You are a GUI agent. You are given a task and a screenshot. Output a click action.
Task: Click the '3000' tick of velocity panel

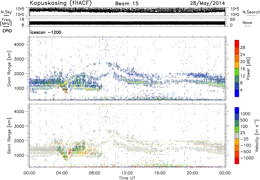pyautogui.click(x=19, y=126)
